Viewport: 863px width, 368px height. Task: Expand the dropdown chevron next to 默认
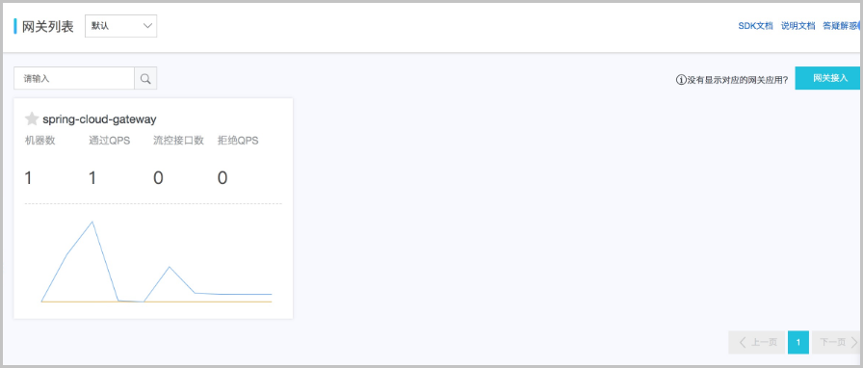(147, 26)
